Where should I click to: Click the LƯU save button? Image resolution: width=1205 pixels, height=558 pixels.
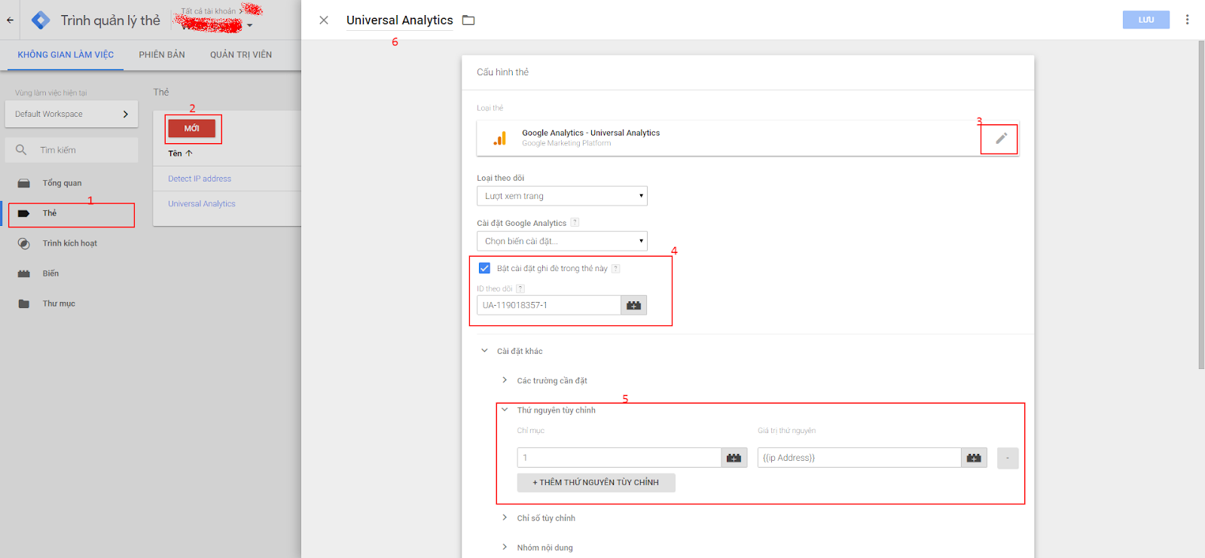pyautogui.click(x=1146, y=20)
